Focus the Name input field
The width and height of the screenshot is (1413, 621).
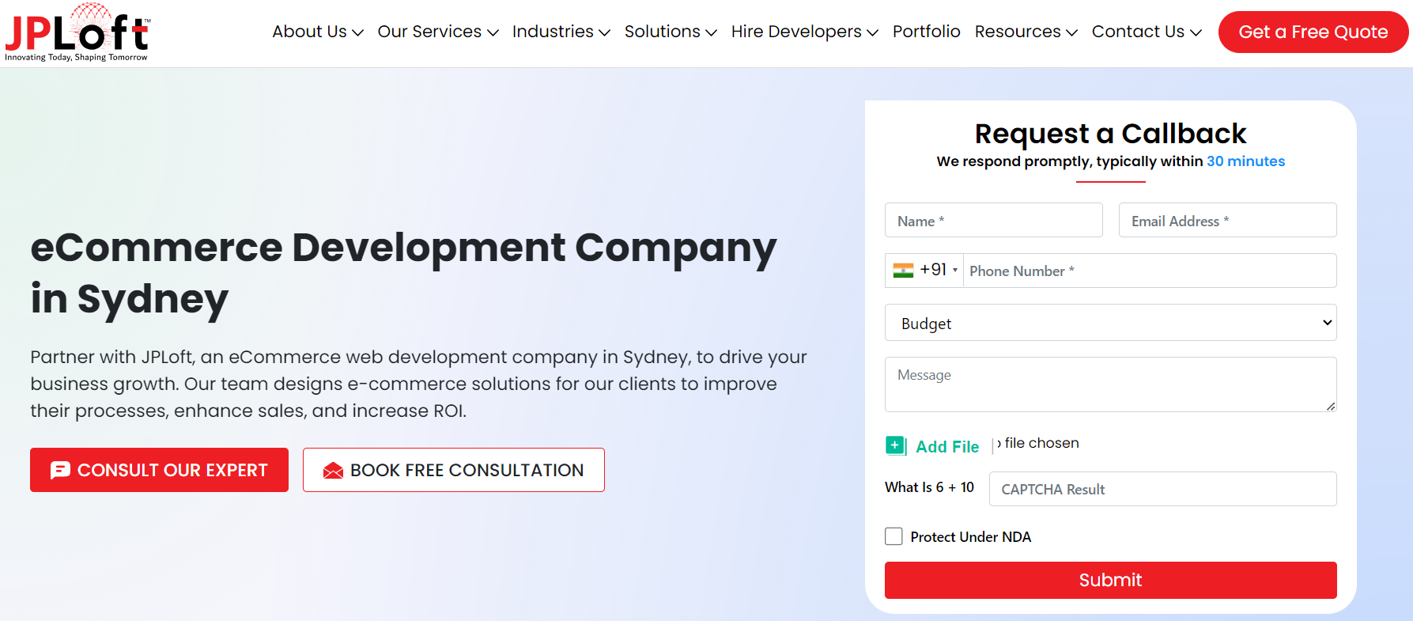point(993,220)
